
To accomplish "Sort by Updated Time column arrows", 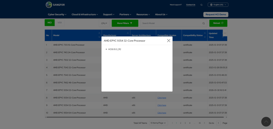I will (223, 35).
